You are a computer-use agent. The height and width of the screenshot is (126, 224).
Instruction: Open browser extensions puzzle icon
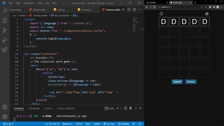[x=210, y=7]
